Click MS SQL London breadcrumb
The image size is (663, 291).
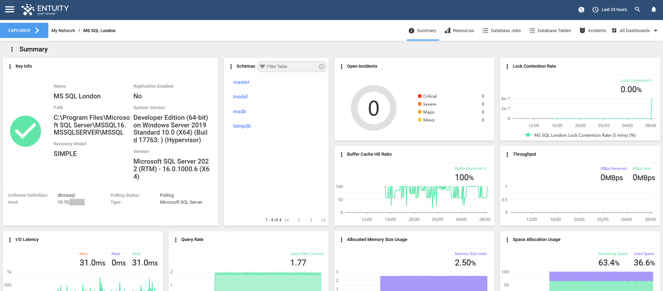(x=99, y=30)
